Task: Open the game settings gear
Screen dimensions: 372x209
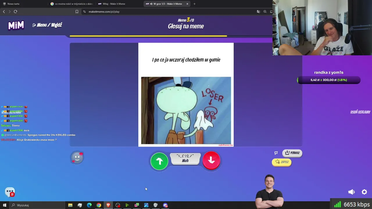Action: click(x=364, y=192)
